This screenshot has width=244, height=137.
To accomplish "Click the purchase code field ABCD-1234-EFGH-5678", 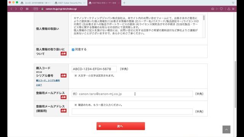I will click(94, 69).
